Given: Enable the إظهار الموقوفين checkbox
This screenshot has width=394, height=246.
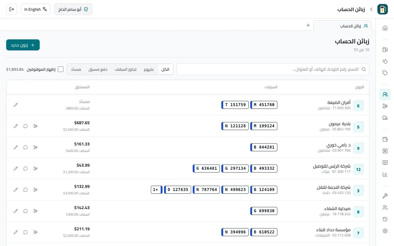Looking at the screenshot, I should click(x=61, y=69).
